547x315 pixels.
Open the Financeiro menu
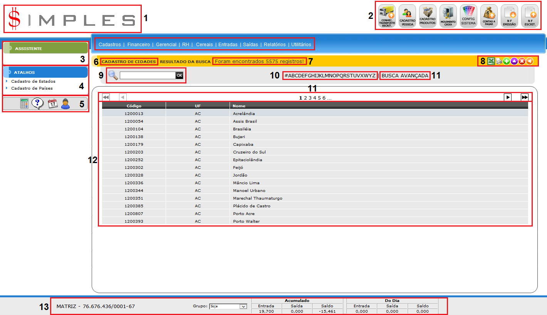(x=138, y=45)
